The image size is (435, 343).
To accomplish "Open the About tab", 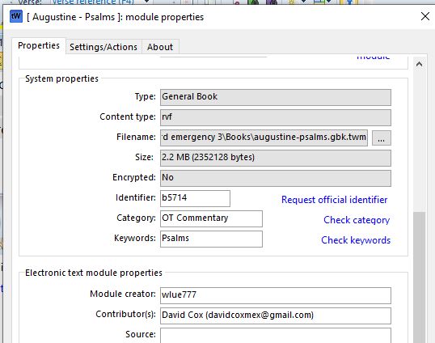I will coord(160,47).
